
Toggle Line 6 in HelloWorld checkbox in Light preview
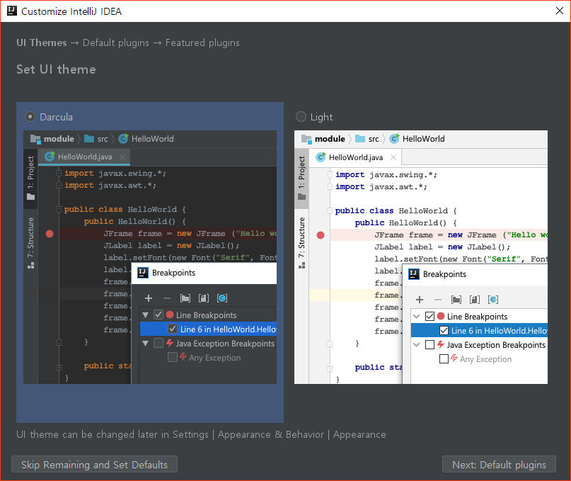pyautogui.click(x=444, y=330)
